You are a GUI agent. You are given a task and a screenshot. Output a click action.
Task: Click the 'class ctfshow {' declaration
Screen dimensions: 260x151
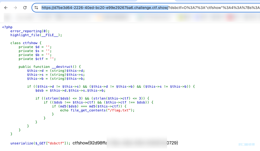point(26,43)
